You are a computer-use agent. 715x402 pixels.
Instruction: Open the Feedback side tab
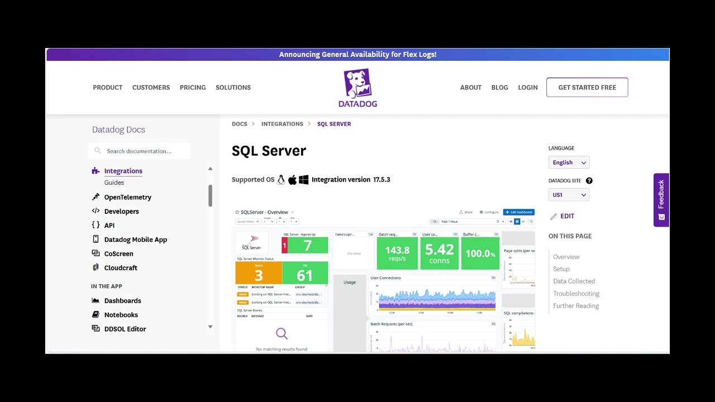coord(661,200)
